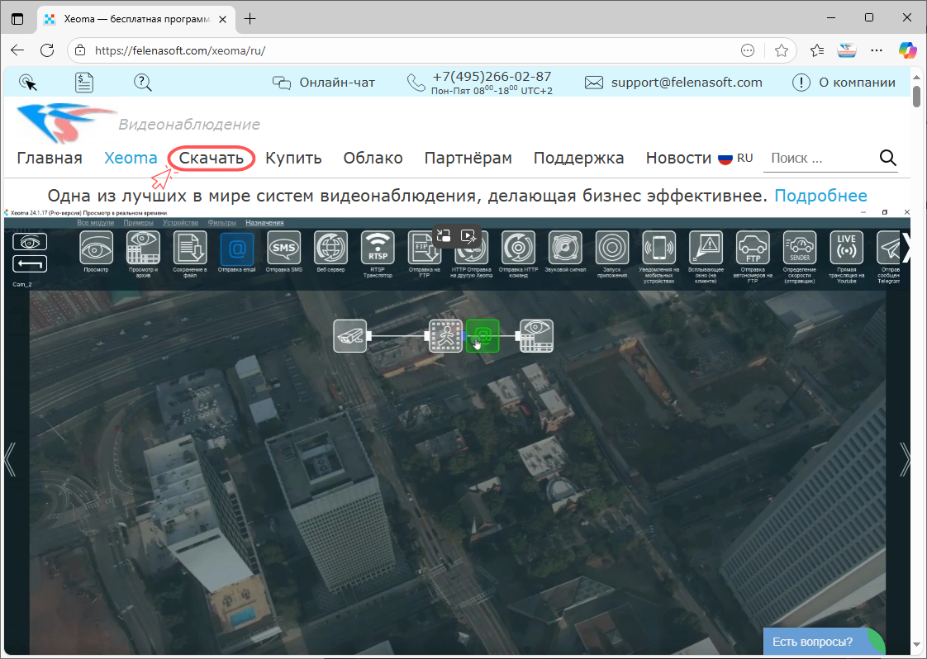Open the Отправка SMS module

[283, 246]
